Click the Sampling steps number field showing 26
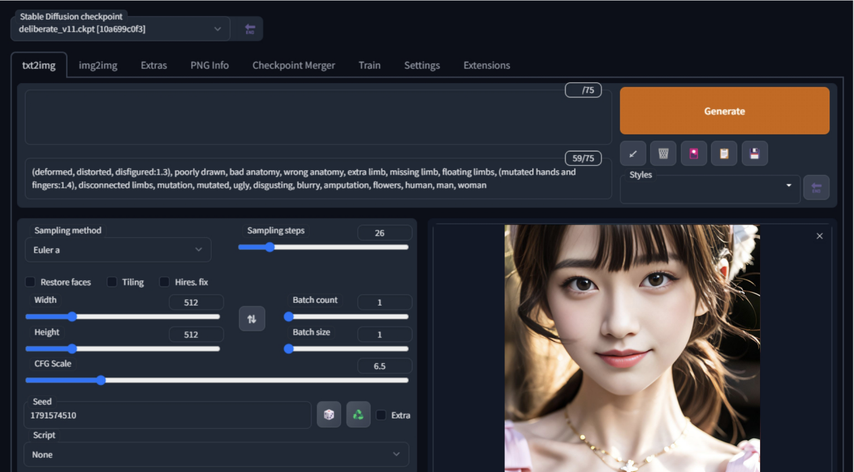The width and height of the screenshot is (854, 472). [384, 233]
